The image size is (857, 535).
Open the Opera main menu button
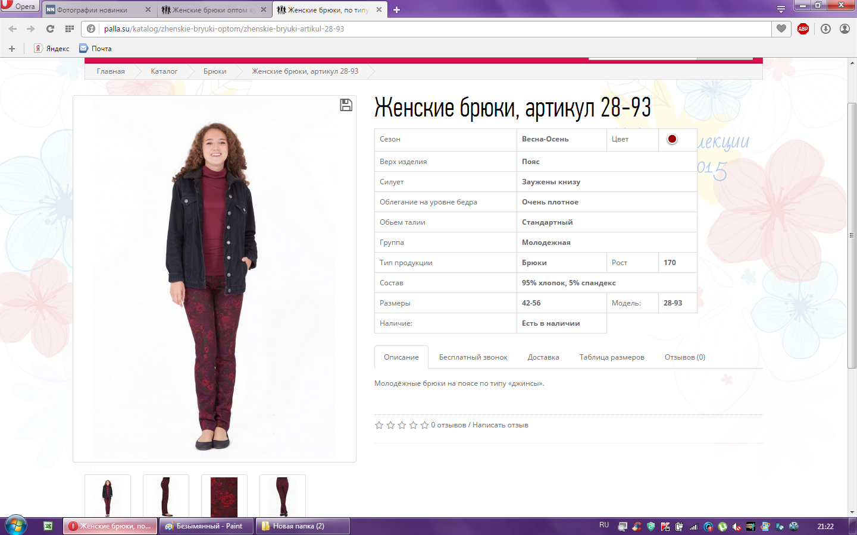[x=20, y=6]
